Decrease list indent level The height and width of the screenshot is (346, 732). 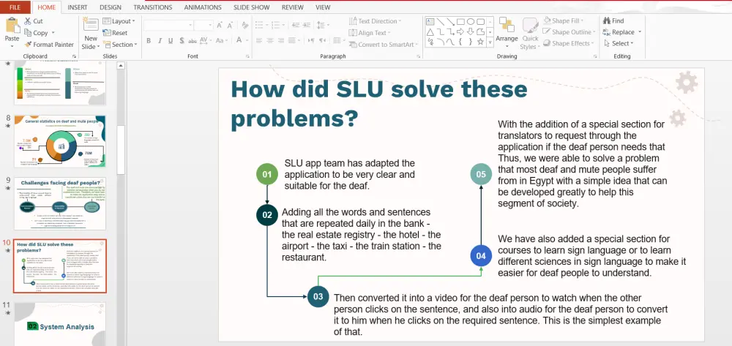tap(294, 25)
